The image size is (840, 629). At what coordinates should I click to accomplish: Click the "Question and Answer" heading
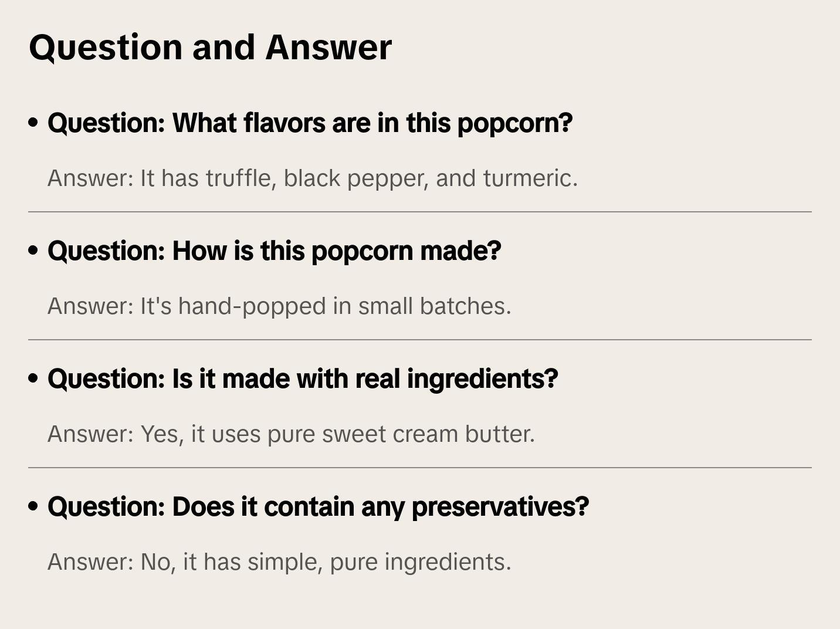click(x=210, y=47)
